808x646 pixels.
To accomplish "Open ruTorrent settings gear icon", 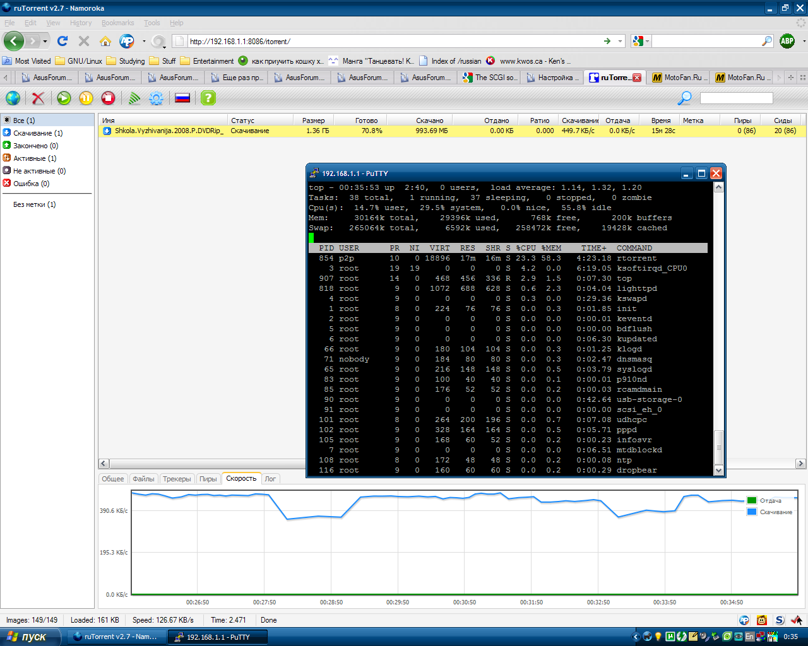I will (156, 98).
